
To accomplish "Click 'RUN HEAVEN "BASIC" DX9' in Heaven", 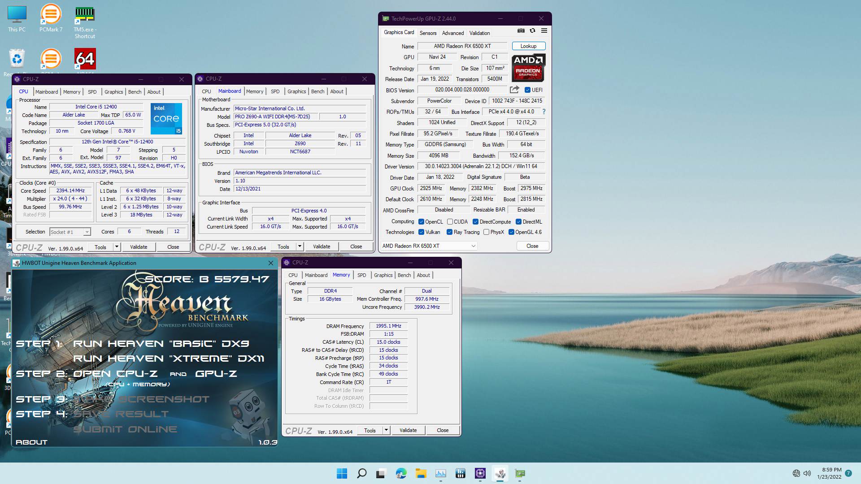I will pyautogui.click(x=161, y=344).
